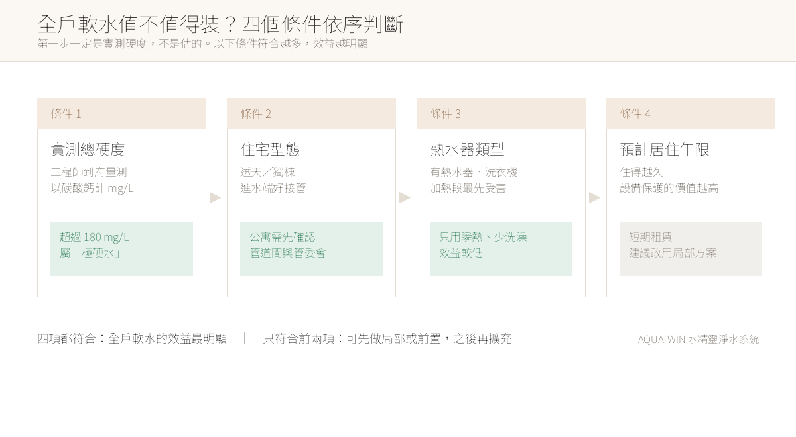The image size is (796, 437).
Task: Click the green note line 屬「極硬水」
Action: [92, 253]
